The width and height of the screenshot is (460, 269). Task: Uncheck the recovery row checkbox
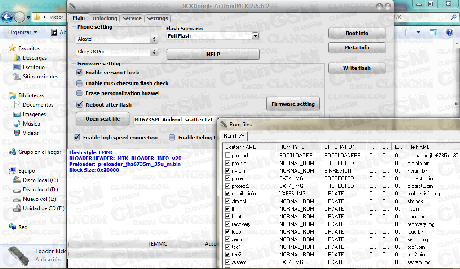pyautogui.click(x=227, y=224)
